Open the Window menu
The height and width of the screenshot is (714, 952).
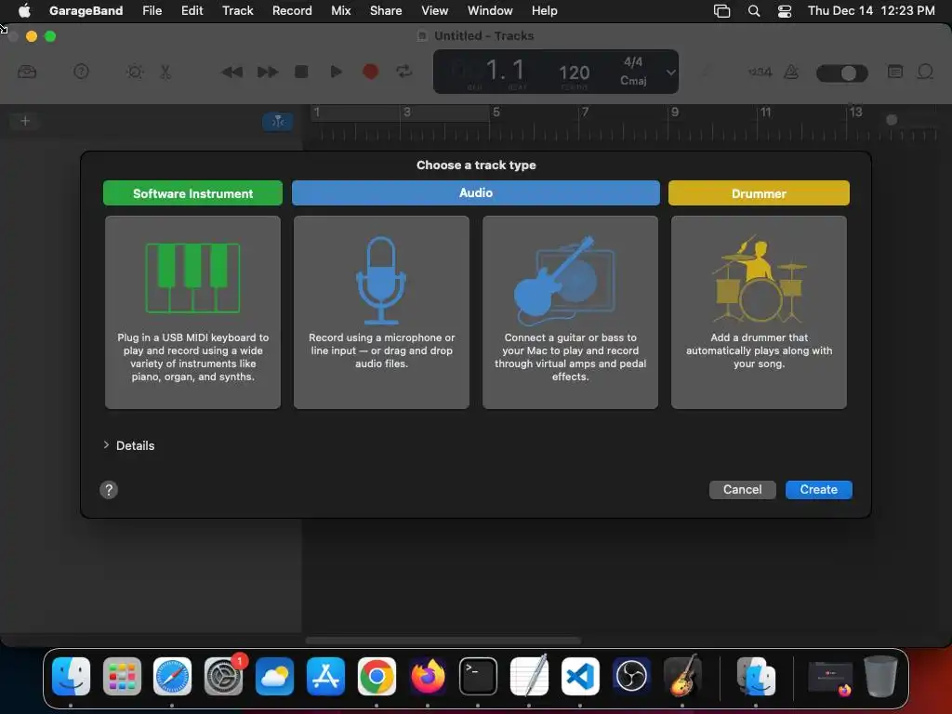click(x=490, y=10)
